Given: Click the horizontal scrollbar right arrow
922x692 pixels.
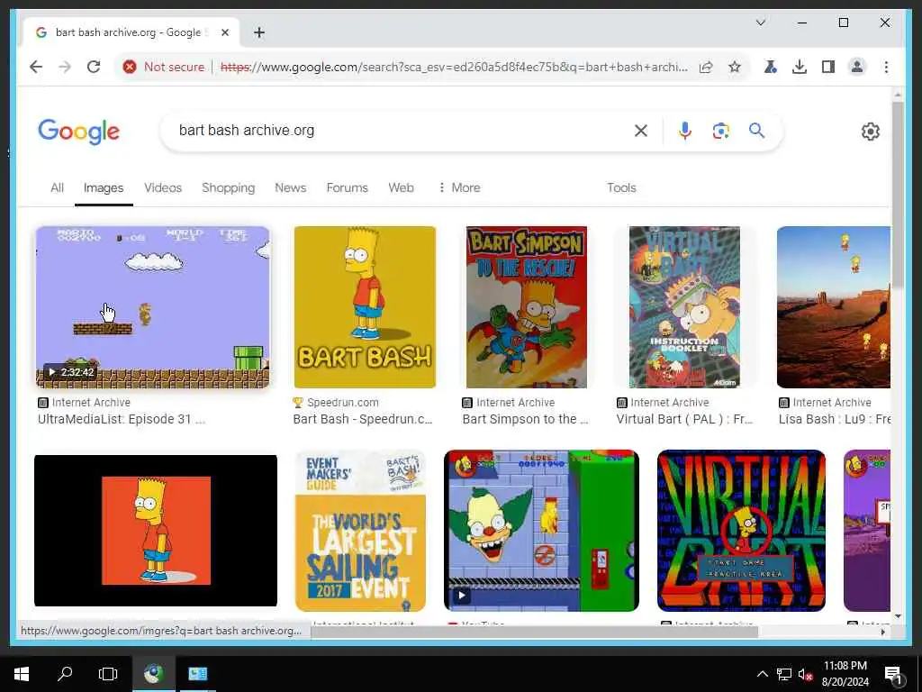Looking at the screenshot, I should [x=882, y=632].
